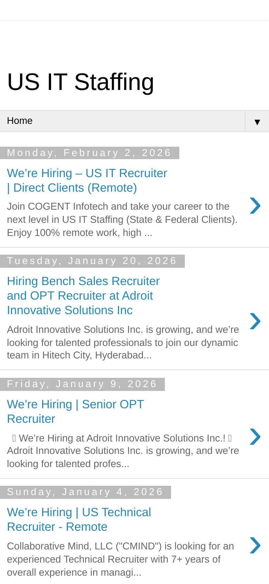Click the Friday January 9 2026 date banner
269x584 pixels.
coord(82,384)
